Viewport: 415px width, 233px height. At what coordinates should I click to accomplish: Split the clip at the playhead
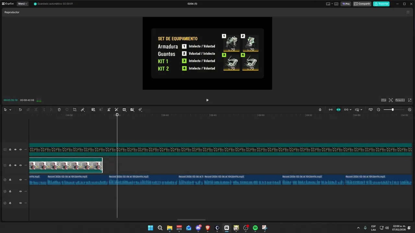tap(36, 110)
